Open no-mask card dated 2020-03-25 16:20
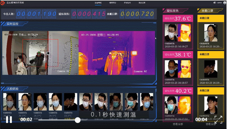Image resolution: width=227 pixels, height=129 pixels. tap(211, 32)
